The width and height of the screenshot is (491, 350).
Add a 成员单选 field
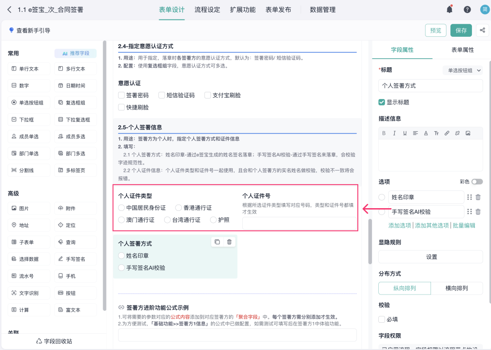[29, 136]
